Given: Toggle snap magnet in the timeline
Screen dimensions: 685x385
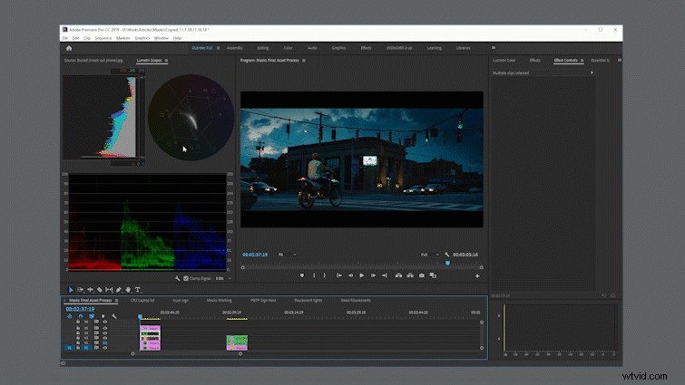Looking at the screenshot, I should pos(81,316).
